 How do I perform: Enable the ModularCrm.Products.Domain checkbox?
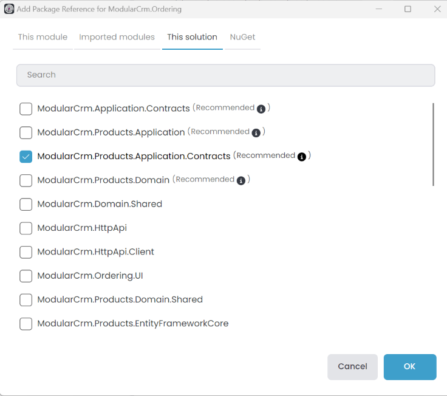[x=26, y=180]
